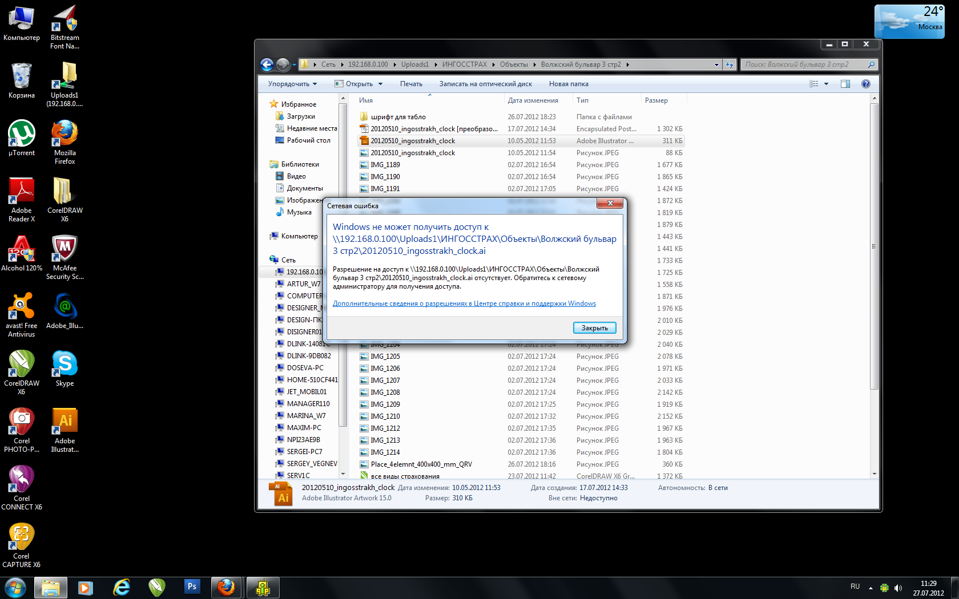Toggle the preview pane button
Screen dimensions: 959x599
point(845,84)
